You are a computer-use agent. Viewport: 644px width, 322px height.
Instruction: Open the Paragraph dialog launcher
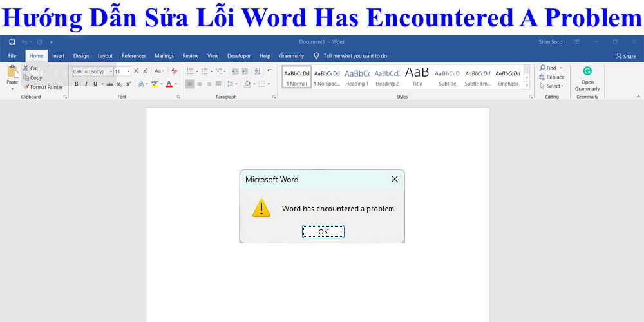coord(274,97)
